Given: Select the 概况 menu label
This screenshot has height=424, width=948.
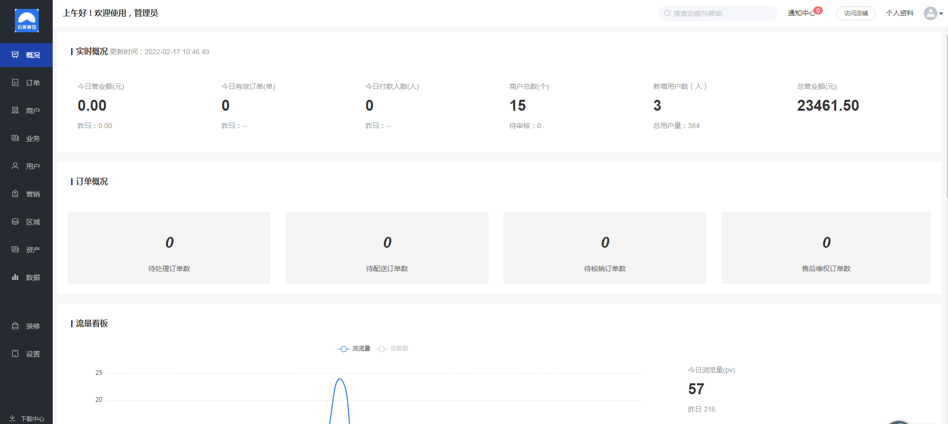Looking at the screenshot, I should [x=33, y=55].
